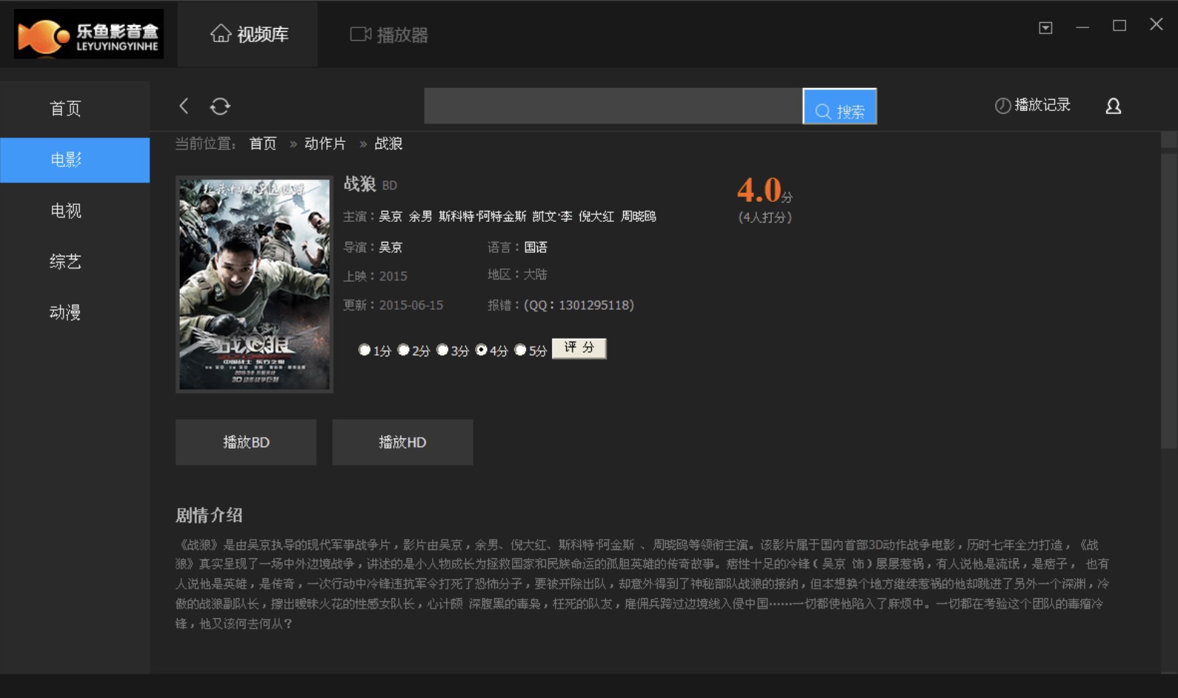Viewport: 1178px width, 698px height.
Task: Click the language value 国语
Action: pyautogui.click(x=536, y=247)
